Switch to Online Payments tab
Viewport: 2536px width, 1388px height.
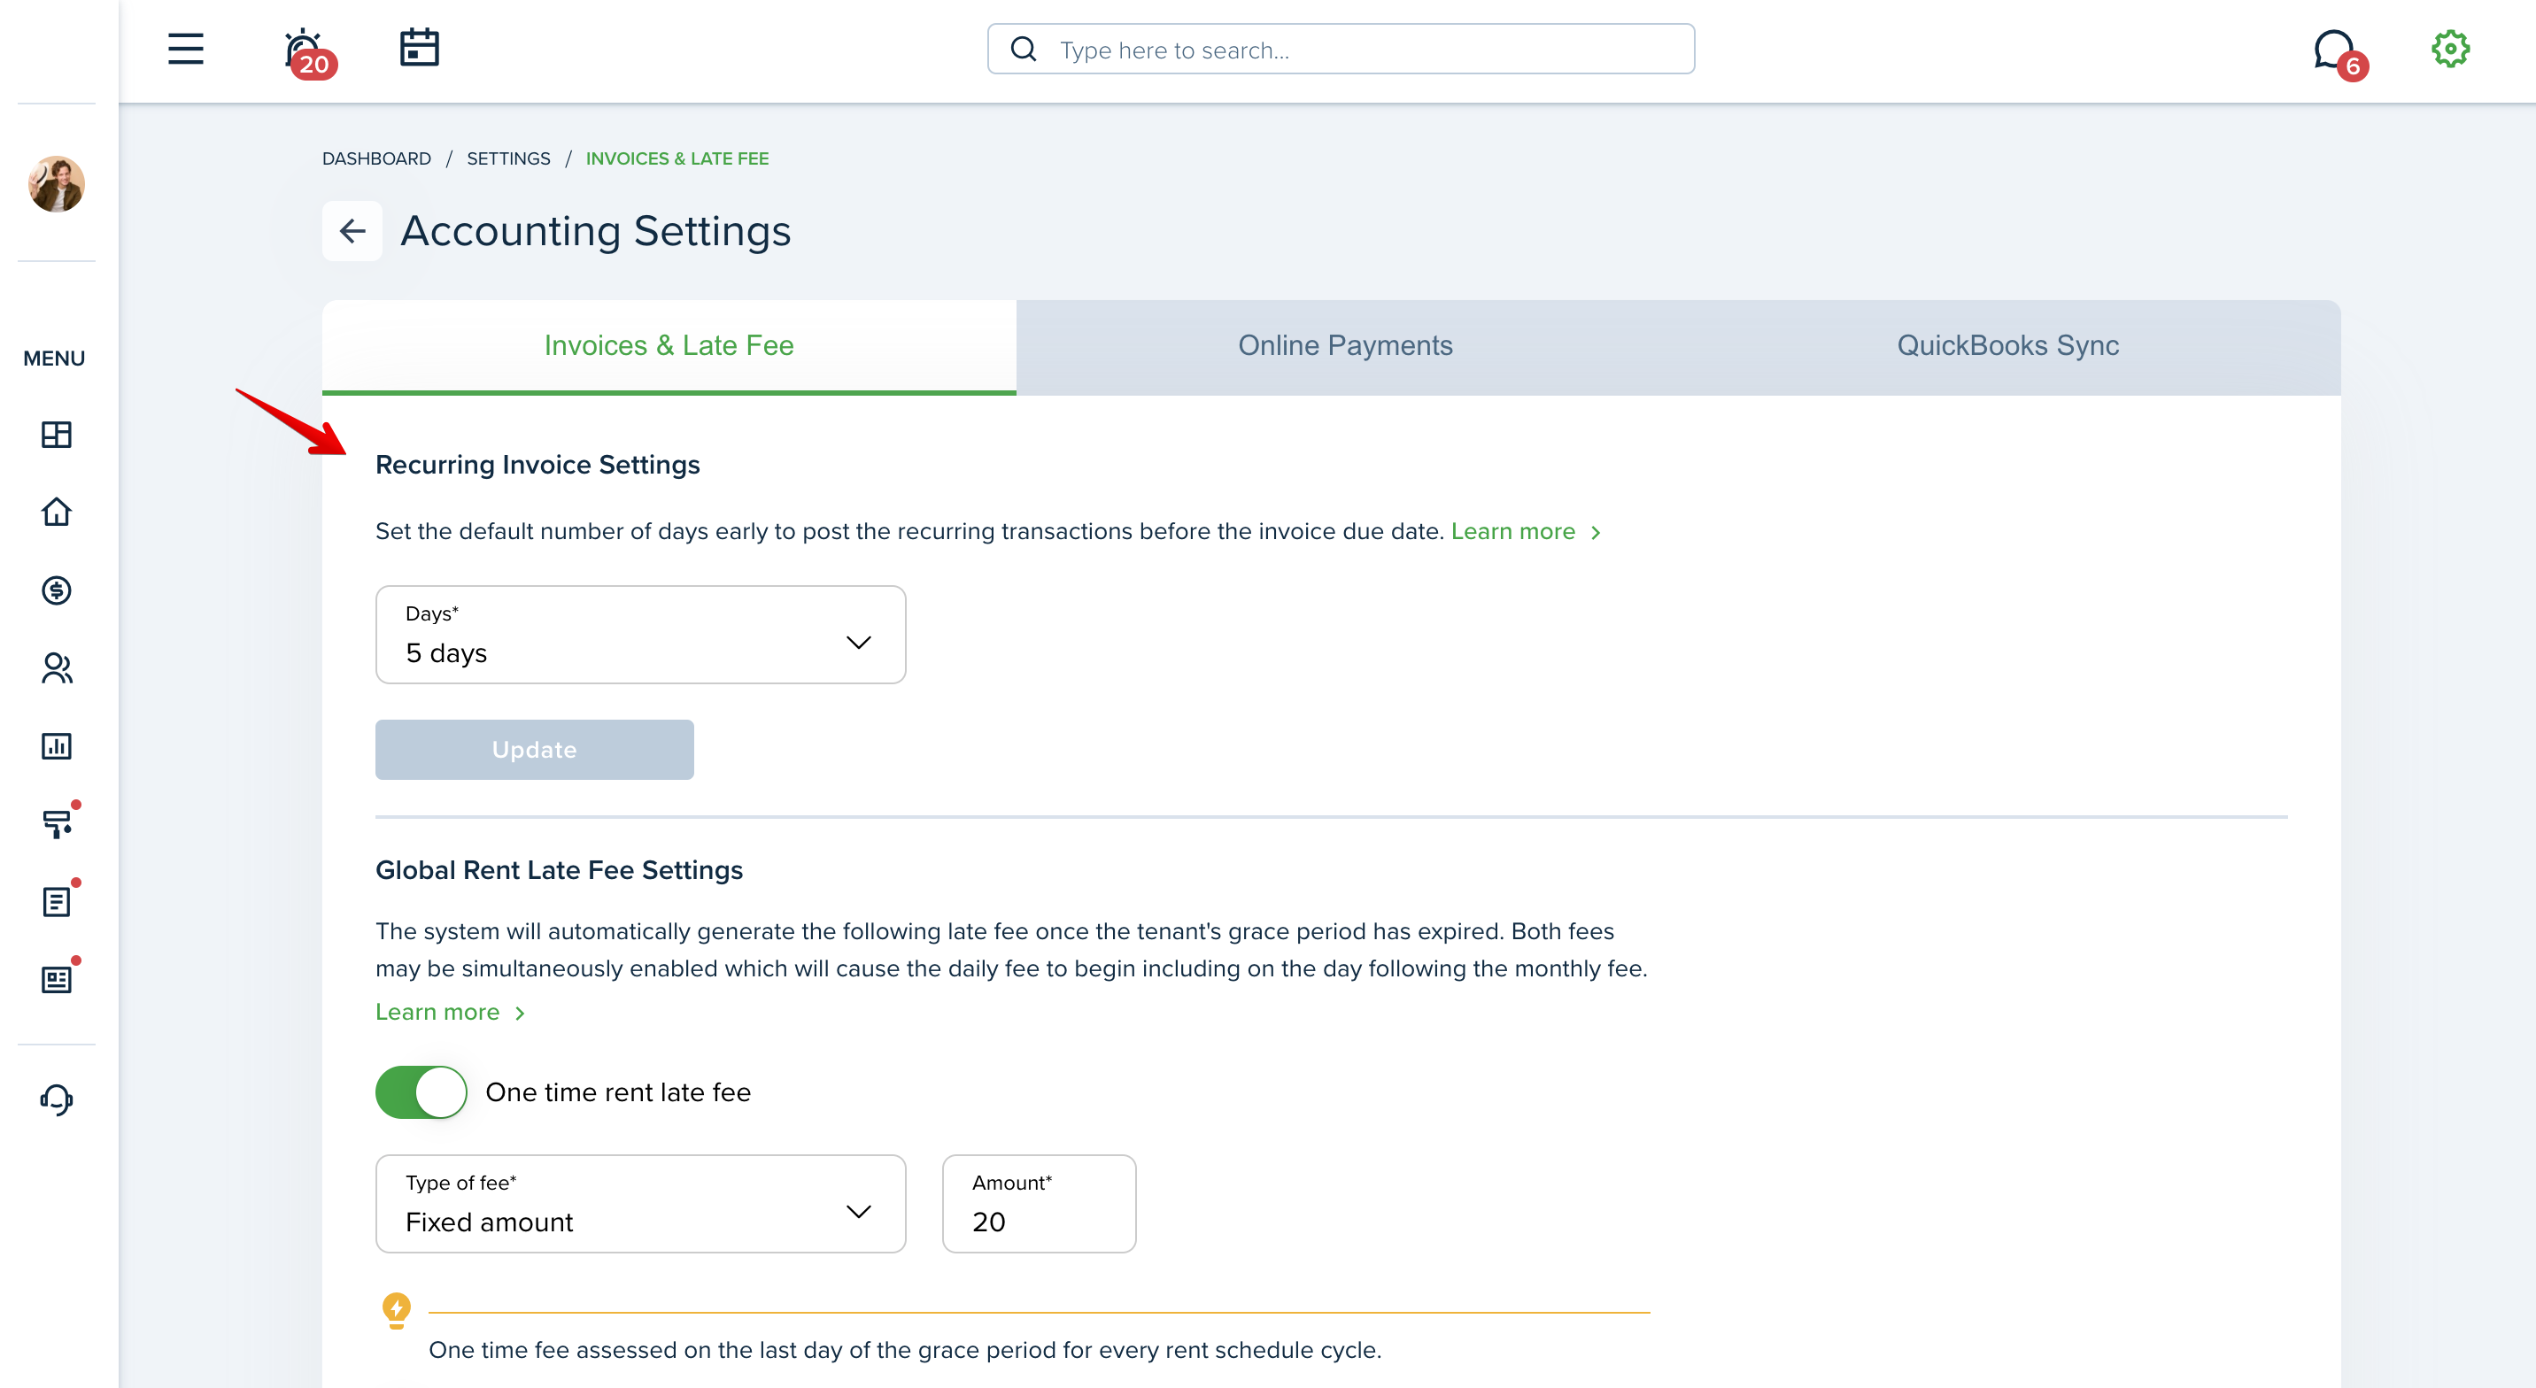point(1345,346)
